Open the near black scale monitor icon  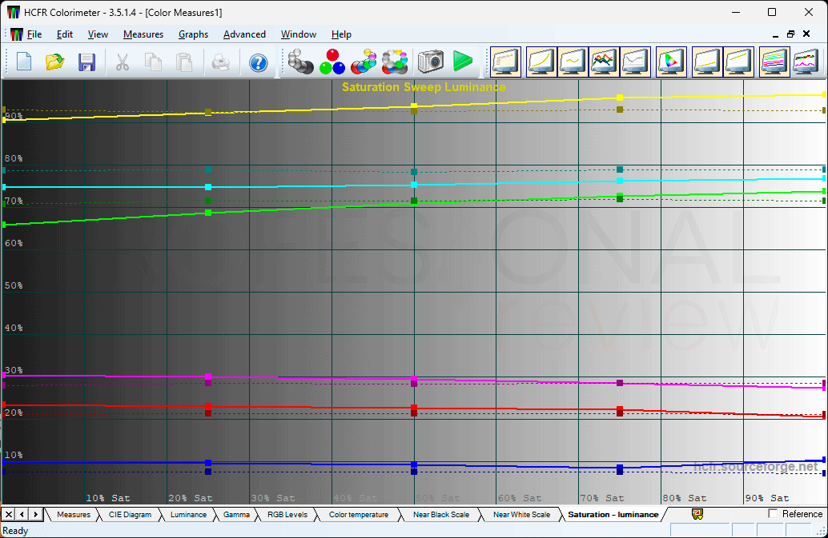tap(706, 62)
